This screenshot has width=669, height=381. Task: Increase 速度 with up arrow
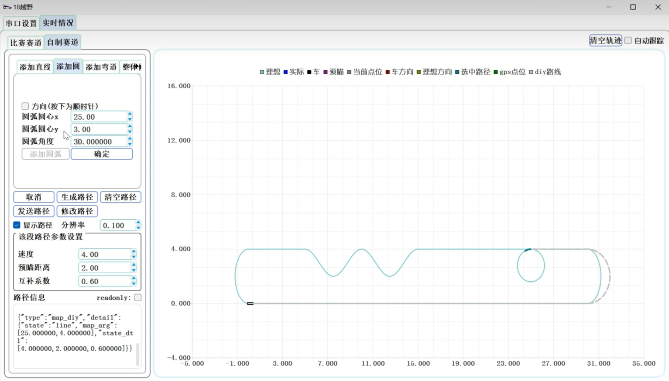[134, 251]
